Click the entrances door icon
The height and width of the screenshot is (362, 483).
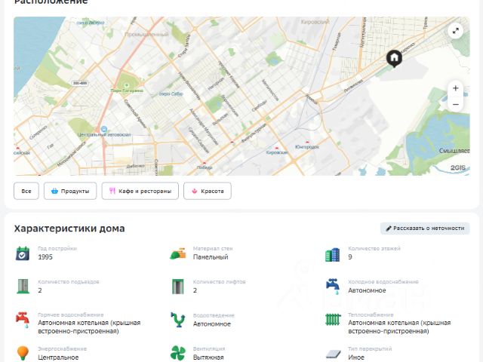click(x=23, y=287)
